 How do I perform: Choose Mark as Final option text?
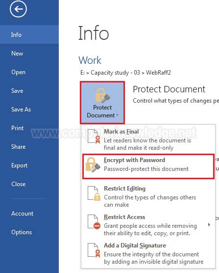tap(121, 132)
